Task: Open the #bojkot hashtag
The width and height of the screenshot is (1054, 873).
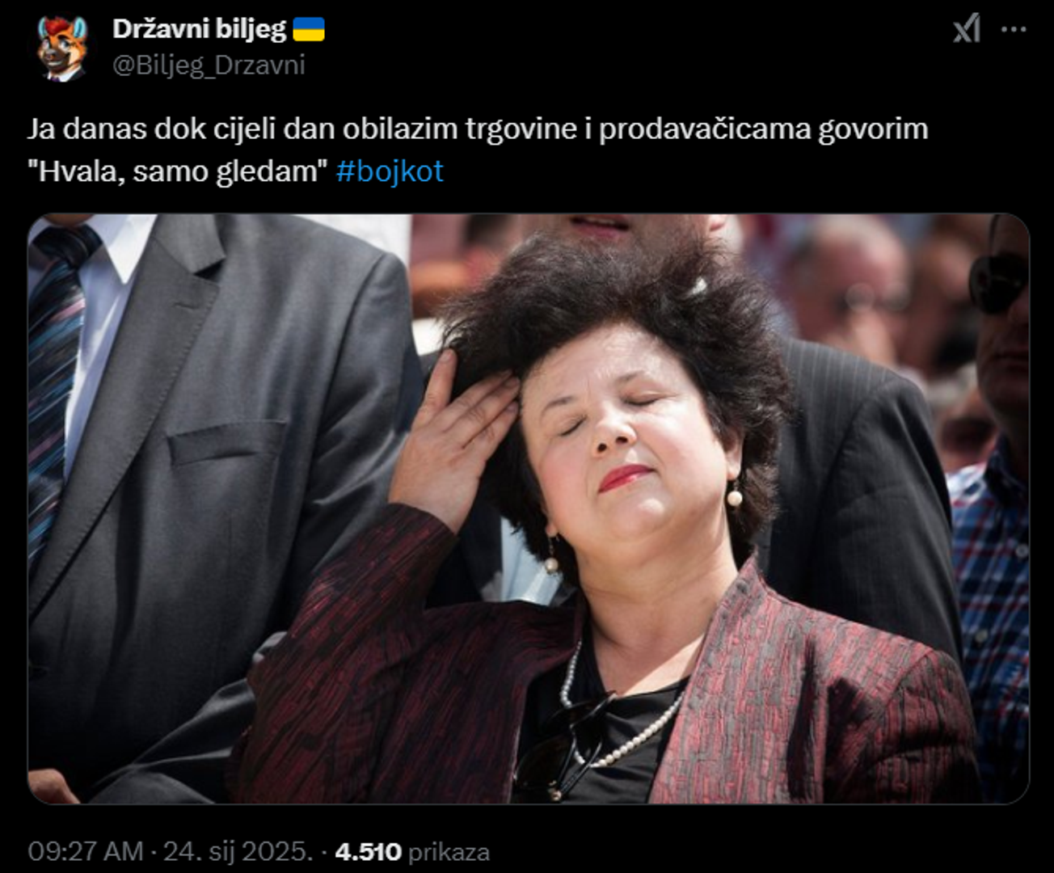Action: (390, 171)
